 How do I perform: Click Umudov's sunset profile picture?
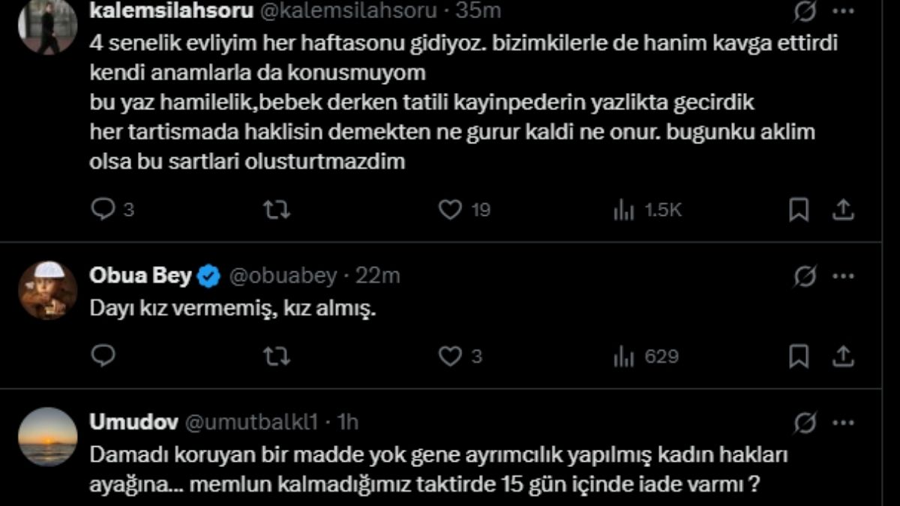pyautogui.click(x=47, y=437)
